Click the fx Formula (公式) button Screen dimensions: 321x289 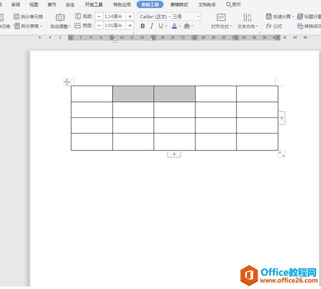point(274,26)
